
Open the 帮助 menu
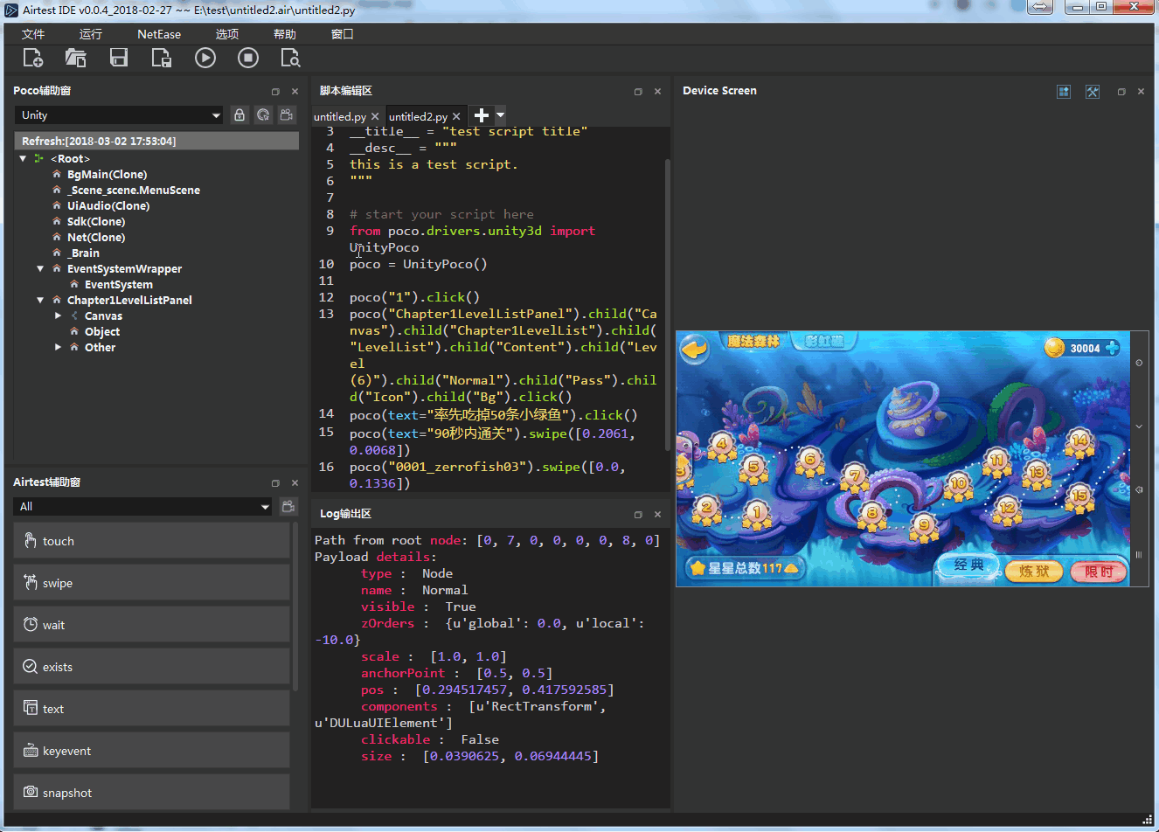pyautogui.click(x=285, y=34)
